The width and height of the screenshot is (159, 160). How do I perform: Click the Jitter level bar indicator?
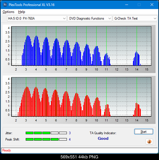pyautogui.click(x=46, y=133)
